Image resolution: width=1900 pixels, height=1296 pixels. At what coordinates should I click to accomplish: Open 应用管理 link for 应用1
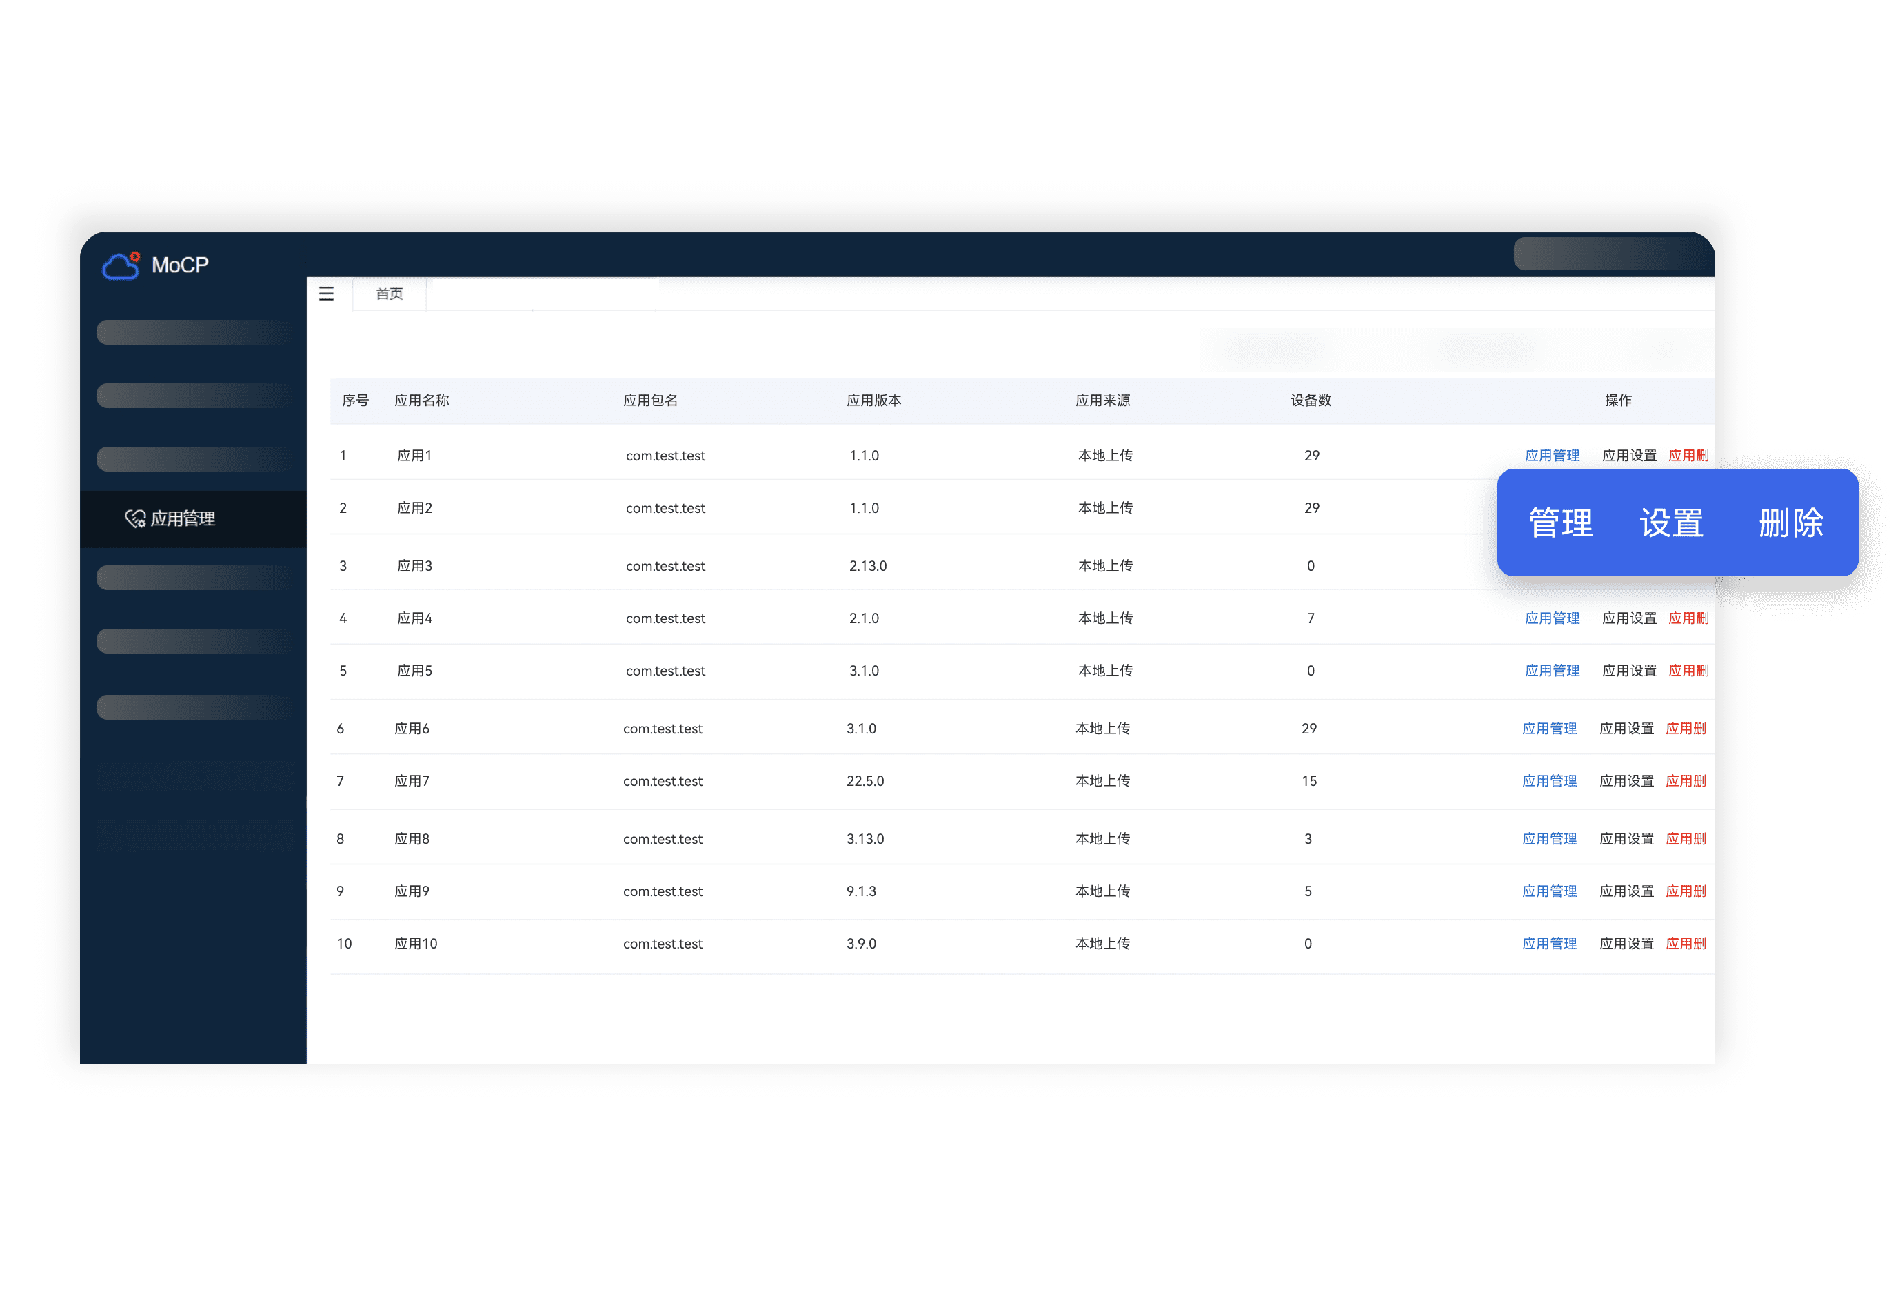tap(1552, 456)
